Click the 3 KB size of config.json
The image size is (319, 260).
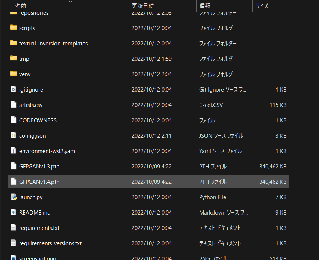pos(281,136)
